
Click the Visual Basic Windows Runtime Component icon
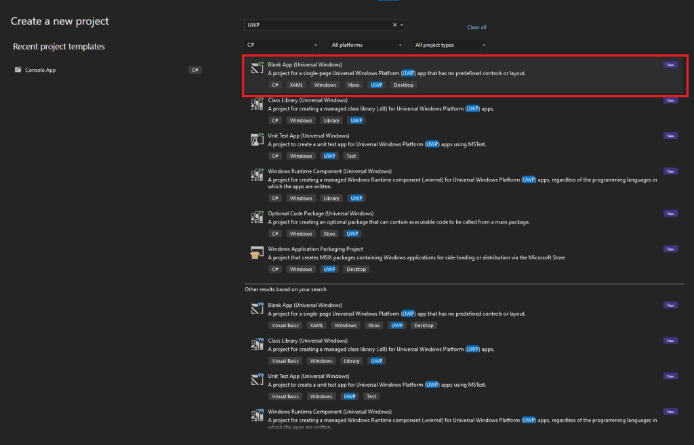pos(257,415)
